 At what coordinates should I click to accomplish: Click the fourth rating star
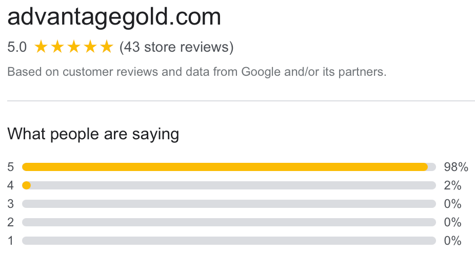pos(90,47)
